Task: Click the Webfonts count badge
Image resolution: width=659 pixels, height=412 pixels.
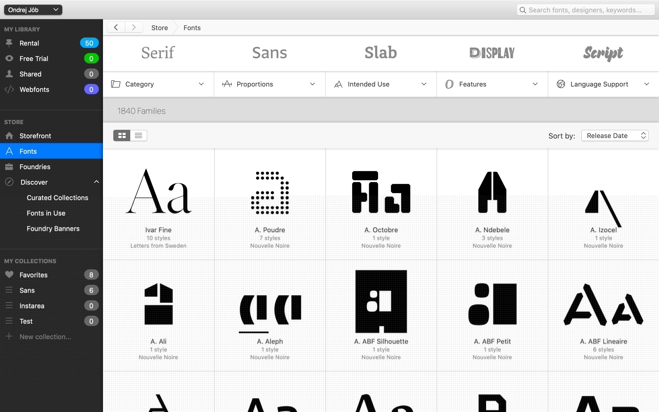Action: click(91, 89)
